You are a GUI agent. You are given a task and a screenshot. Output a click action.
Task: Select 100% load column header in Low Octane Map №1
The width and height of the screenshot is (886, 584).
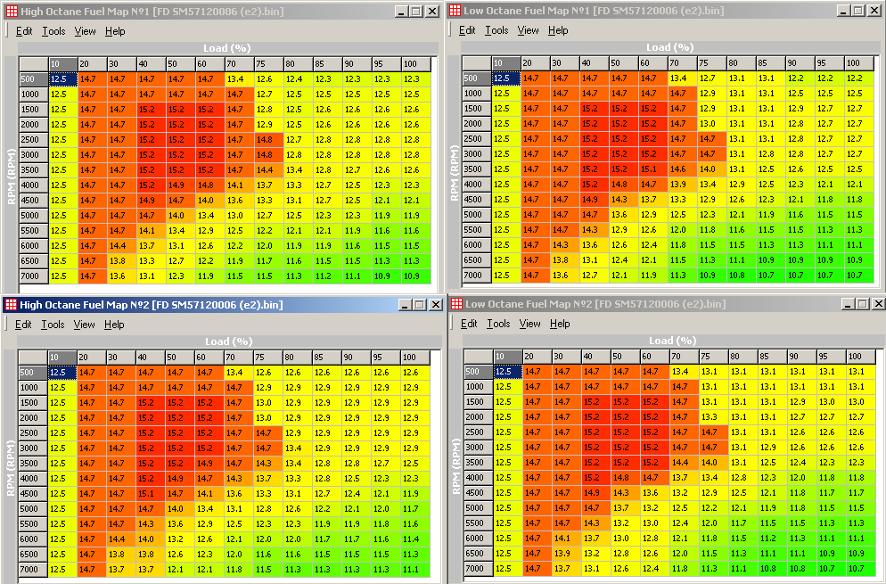click(x=857, y=63)
